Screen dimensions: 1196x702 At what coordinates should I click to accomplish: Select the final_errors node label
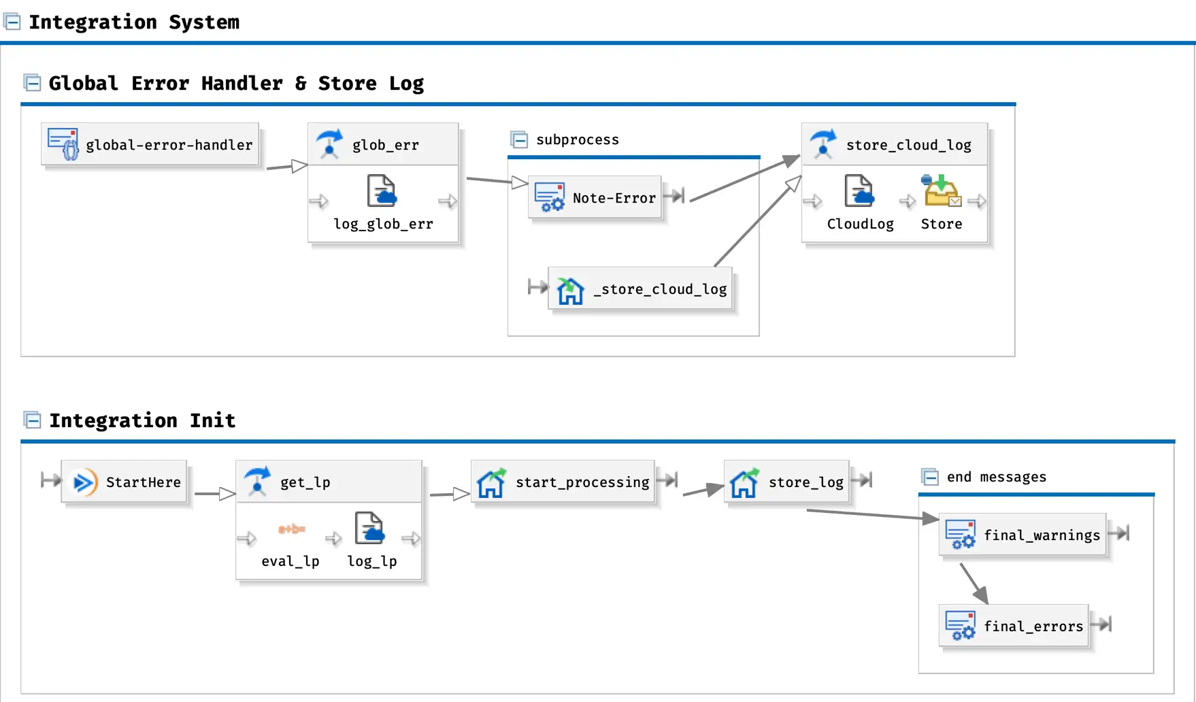click(1033, 626)
